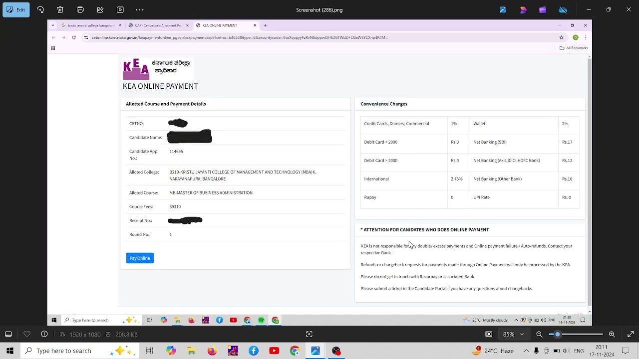639x359 pixels.
Task: Click the reload icon in the pictured browser
Action: (x=74, y=37)
